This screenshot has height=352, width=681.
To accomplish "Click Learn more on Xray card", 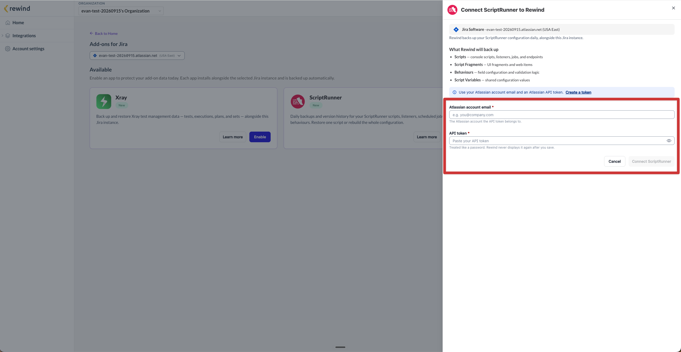I will coord(233,137).
